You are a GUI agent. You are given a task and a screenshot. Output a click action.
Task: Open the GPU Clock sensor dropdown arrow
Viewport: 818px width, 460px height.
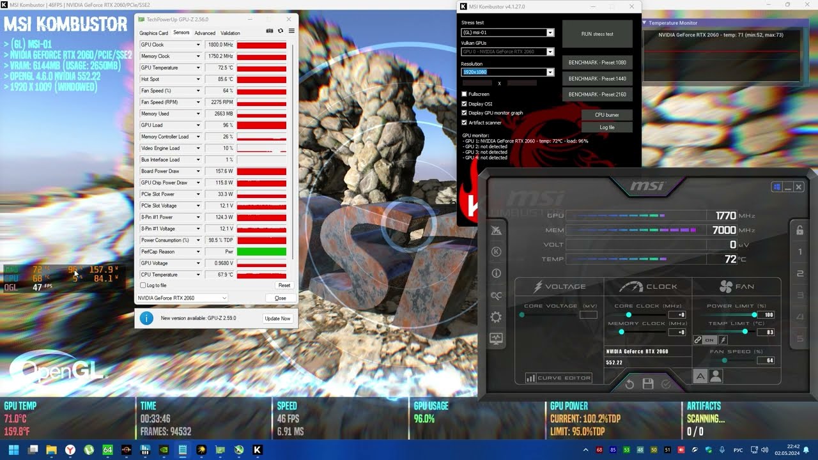click(x=198, y=45)
